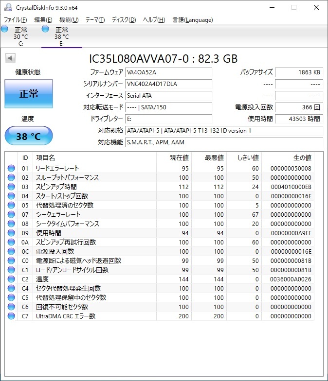Click the blue status circle for drive C:
The width and height of the screenshot is (328, 381).
pos(4,29)
